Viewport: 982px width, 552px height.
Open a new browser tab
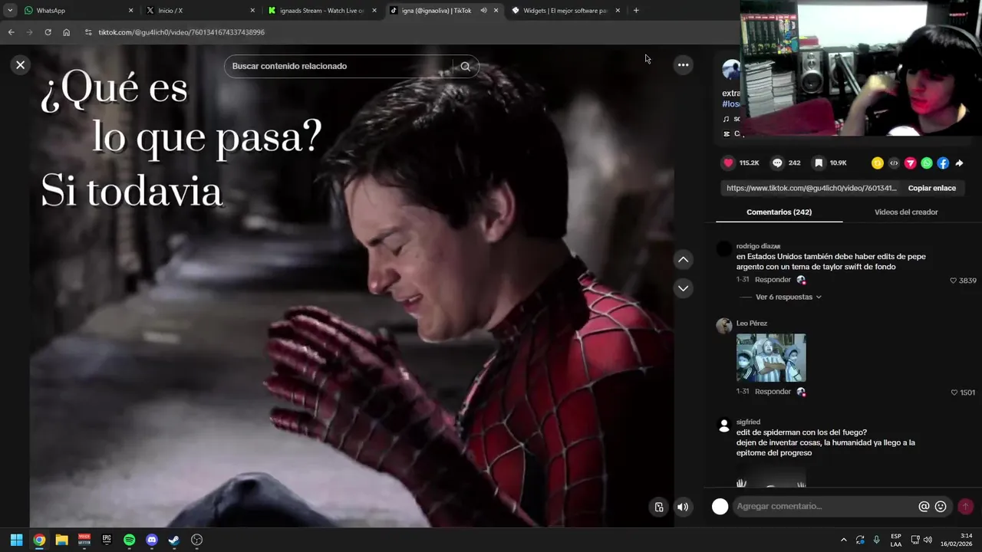[x=636, y=11]
